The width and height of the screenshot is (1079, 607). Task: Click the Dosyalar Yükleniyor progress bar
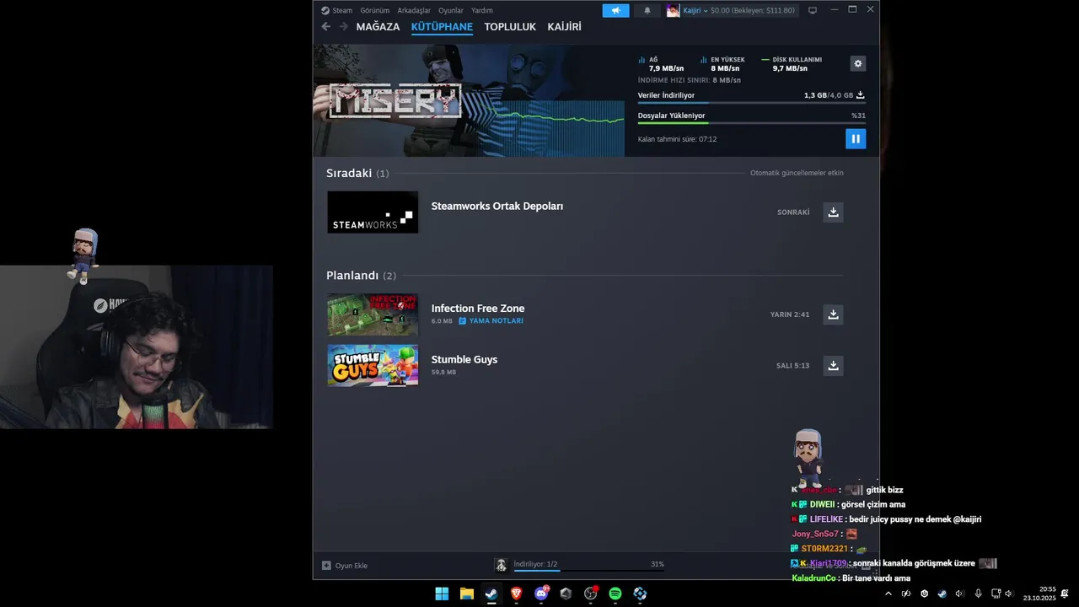tap(751, 123)
